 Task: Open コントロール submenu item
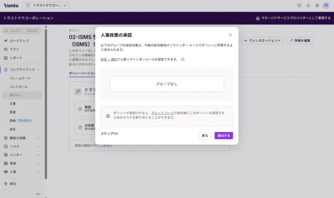[19, 87]
